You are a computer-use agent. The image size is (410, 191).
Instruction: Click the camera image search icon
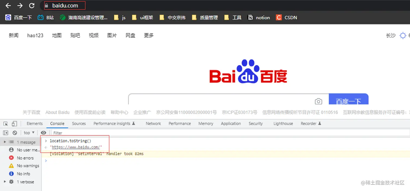[x=318, y=101]
